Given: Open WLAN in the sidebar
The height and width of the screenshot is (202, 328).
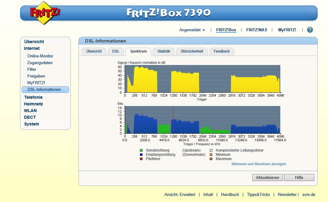Looking at the screenshot, I should point(30,111).
